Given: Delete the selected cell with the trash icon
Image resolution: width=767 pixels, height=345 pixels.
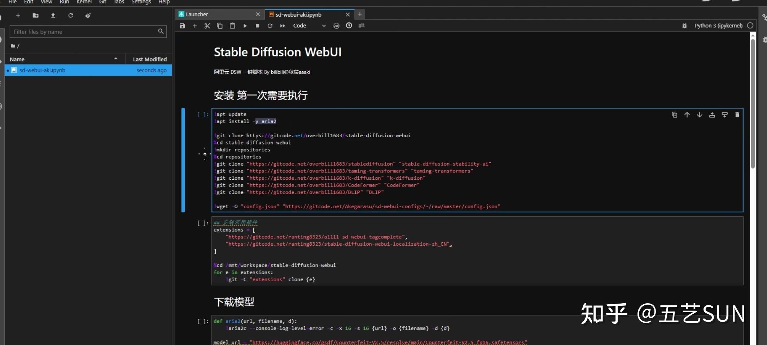Looking at the screenshot, I should 737,115.
